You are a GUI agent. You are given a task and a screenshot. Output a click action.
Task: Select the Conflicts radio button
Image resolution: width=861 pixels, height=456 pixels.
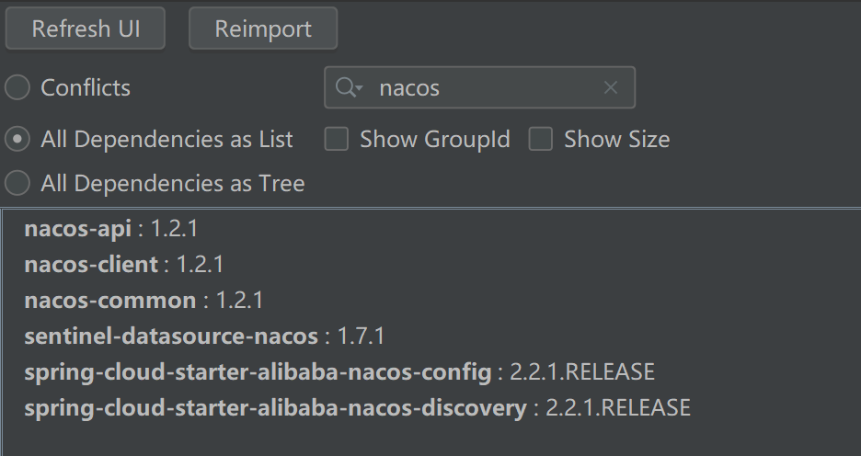tap(17, 88)
